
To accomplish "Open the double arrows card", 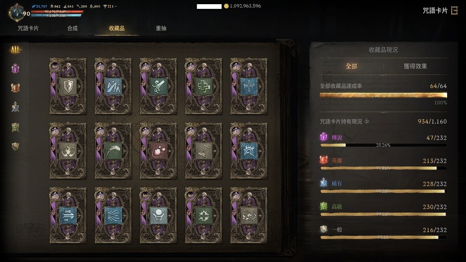I will (68, 215).
